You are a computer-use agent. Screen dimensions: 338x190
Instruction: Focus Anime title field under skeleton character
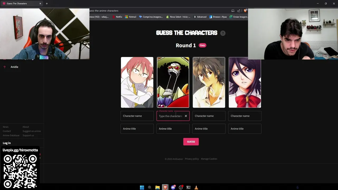click(173, 129)
